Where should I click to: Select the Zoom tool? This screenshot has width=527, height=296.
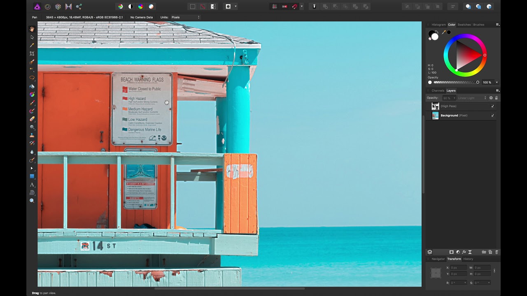(32, 201)
